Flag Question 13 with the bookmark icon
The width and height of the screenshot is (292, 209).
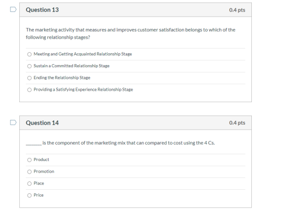point(13,9)
